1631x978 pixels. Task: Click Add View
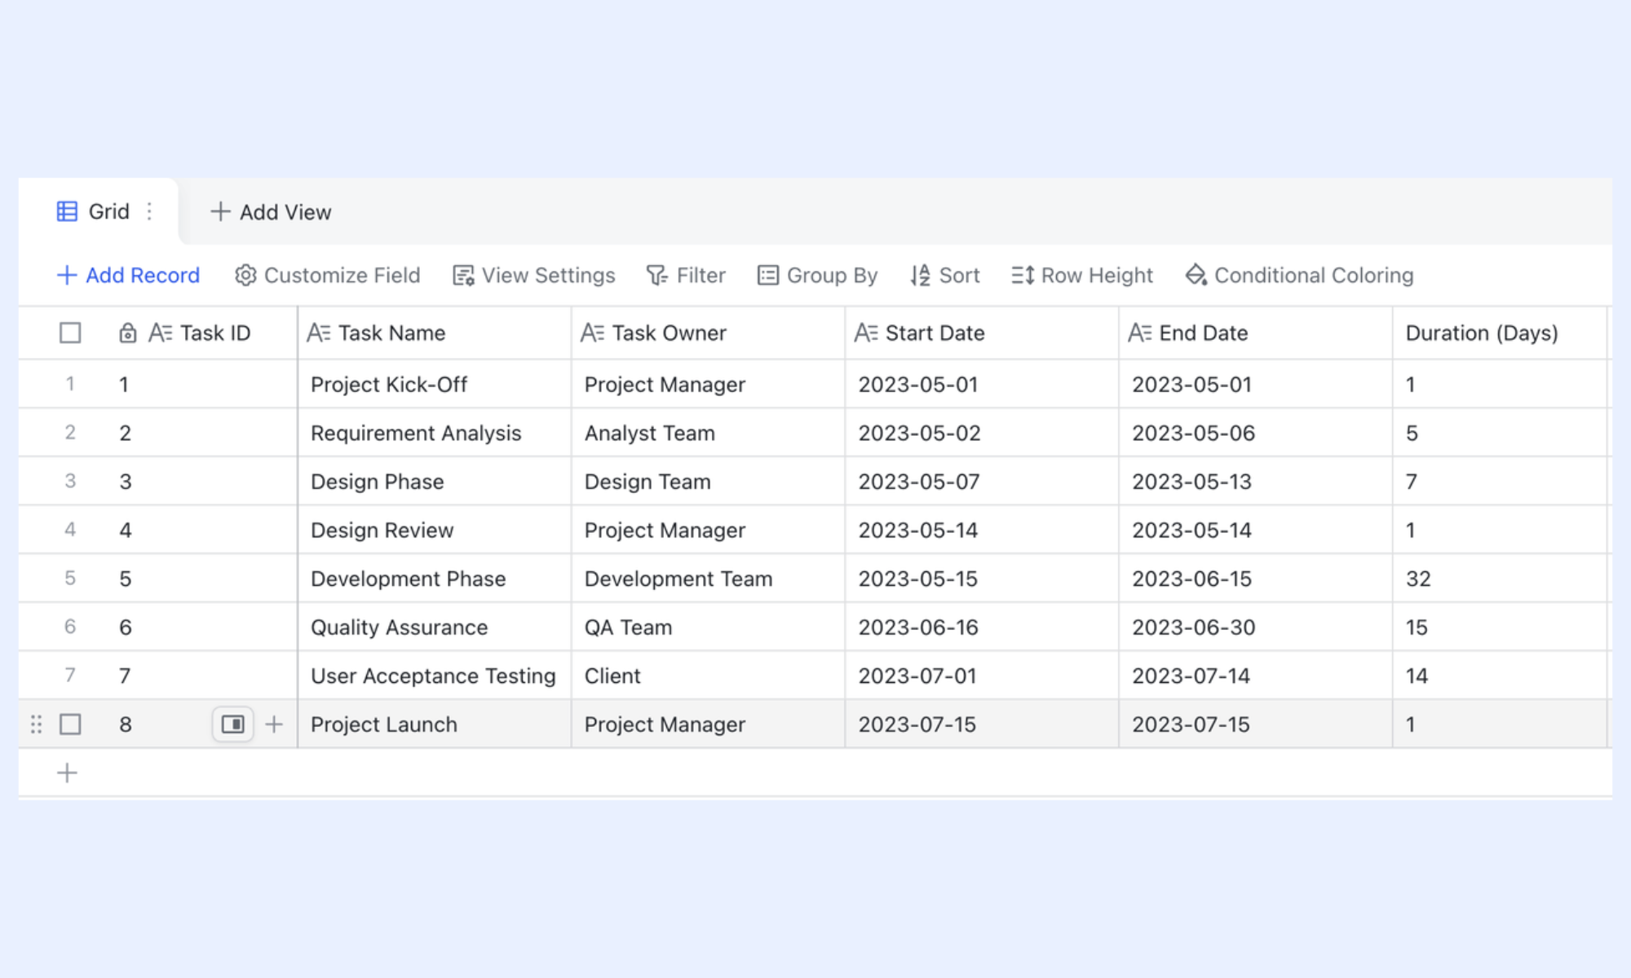click(x=271, y=212)
